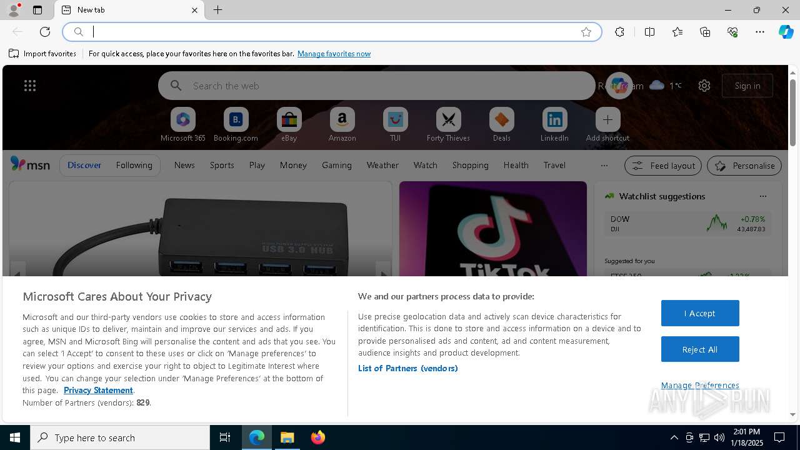800x450 pixels.
Task: Open the DOW stock entry
Action: (687, 224)
